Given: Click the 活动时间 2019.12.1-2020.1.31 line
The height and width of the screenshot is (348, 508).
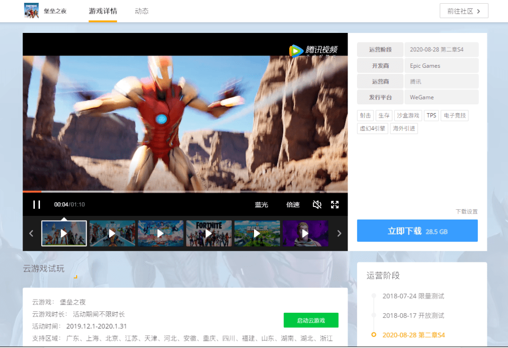Looking at the screenshot, I should coord(79,326).
